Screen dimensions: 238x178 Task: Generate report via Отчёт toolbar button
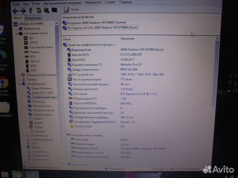coord(71,10)
